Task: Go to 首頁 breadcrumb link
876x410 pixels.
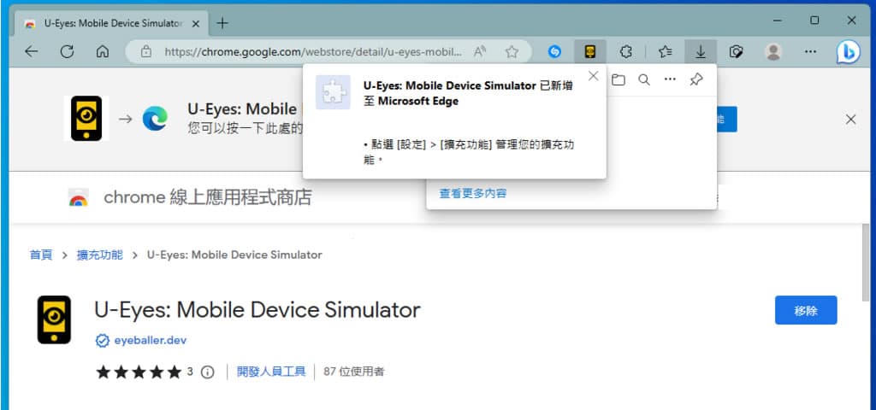Action: [x=41, y=255]
